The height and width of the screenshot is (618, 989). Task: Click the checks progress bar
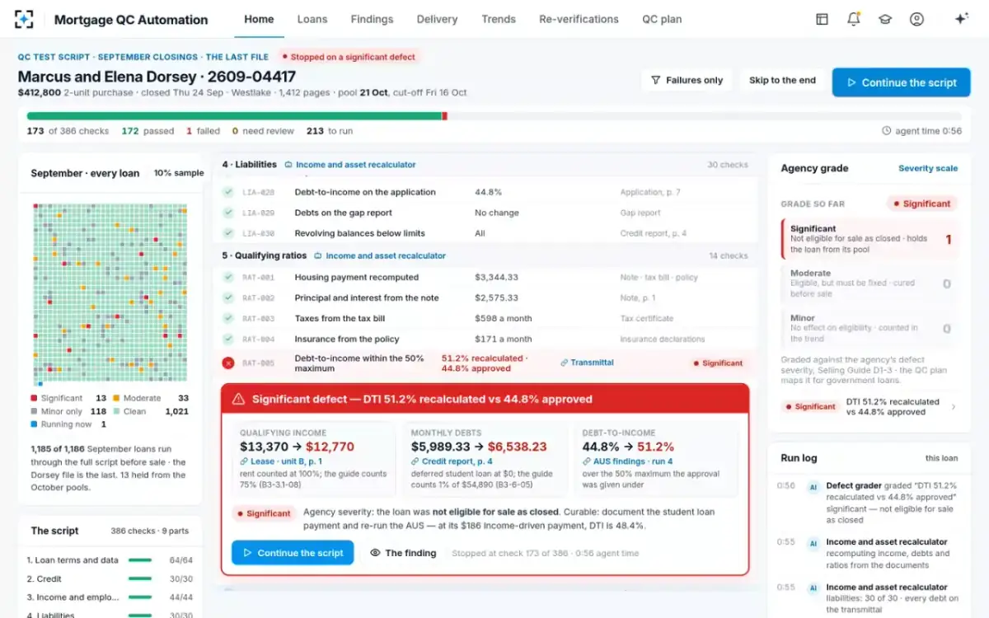494,116
